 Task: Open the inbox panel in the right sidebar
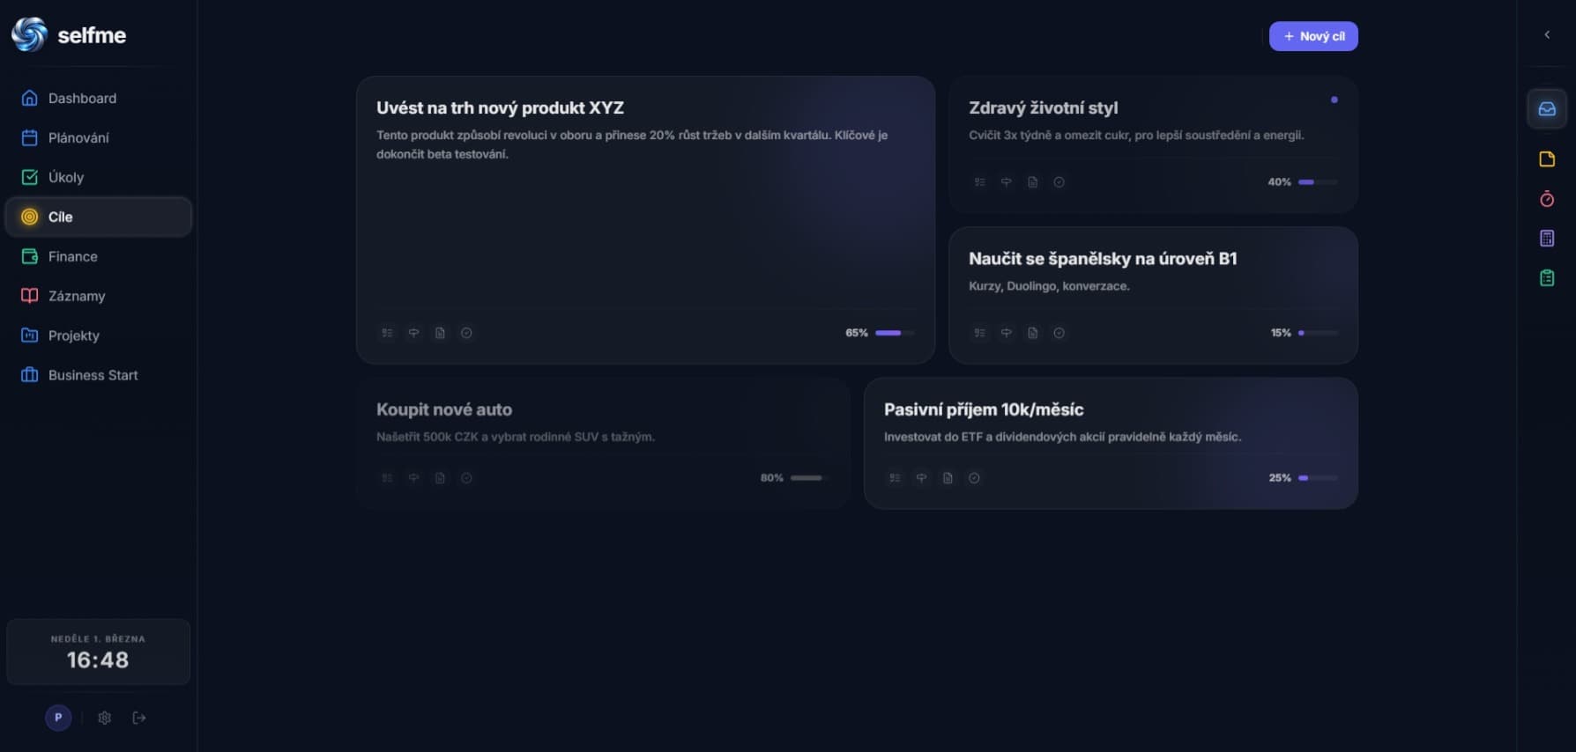pos(1547,108)
